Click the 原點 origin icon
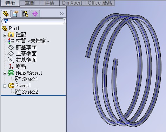This screenshot has width=166, height=132. pyautogui.click(x=11, y=67)
